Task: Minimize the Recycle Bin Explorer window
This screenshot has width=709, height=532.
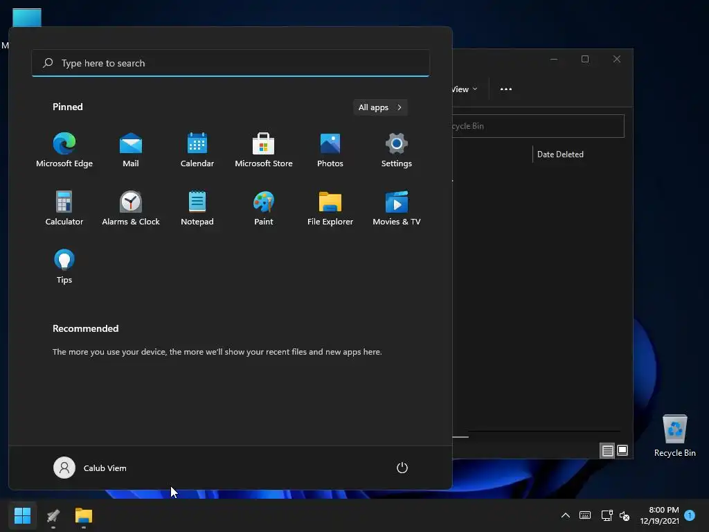Action: click(x=553, y=60)
